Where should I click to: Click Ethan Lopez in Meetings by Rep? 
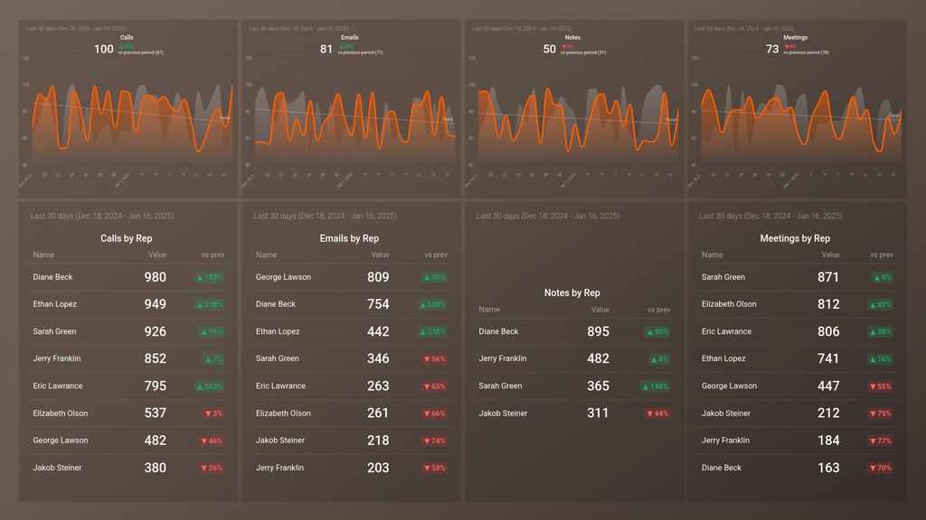[x=723, y=358]
